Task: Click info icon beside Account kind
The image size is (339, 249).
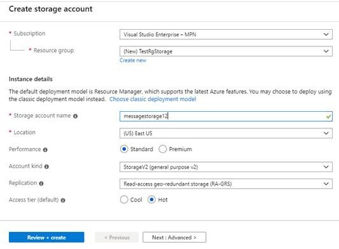Action: pos(46,166)
